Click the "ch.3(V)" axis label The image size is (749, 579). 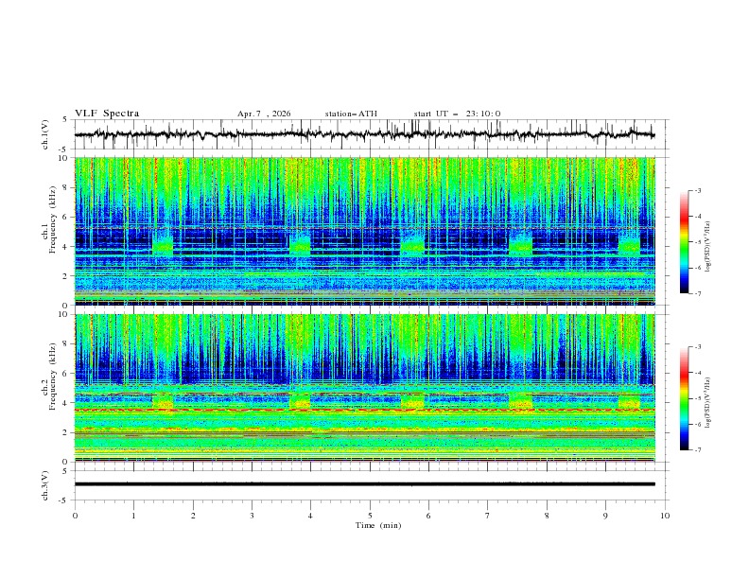tap(45, 485)
